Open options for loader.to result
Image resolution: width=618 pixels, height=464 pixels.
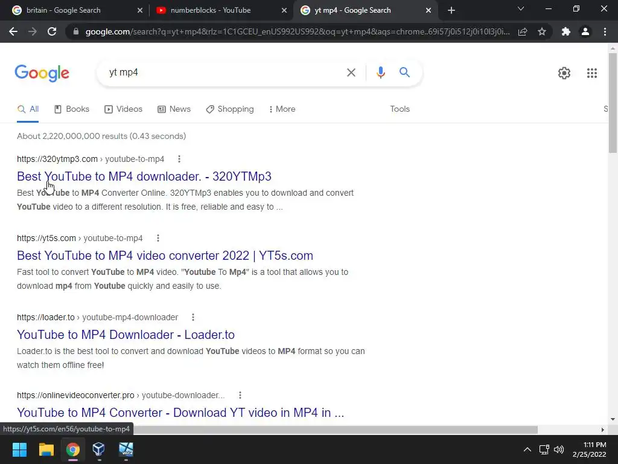click(193, 317)
